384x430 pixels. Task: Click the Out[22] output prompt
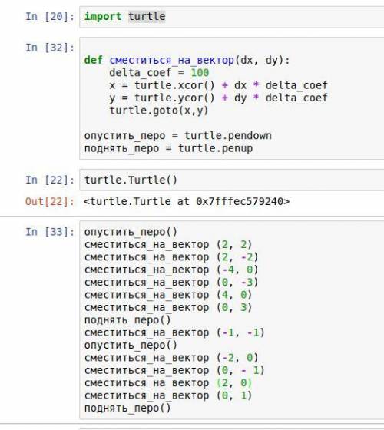[50, 201]
